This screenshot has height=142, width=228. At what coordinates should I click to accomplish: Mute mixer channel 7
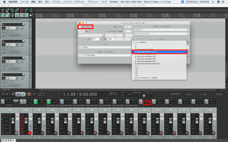point(109,115)
